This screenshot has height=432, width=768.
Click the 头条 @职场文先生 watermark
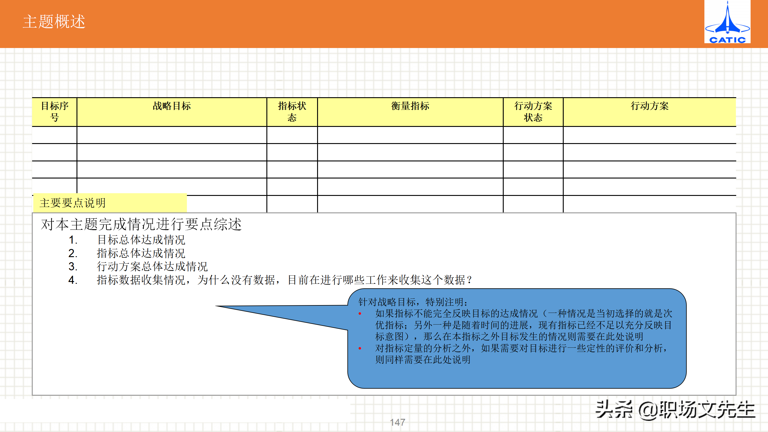click(675, 410)
